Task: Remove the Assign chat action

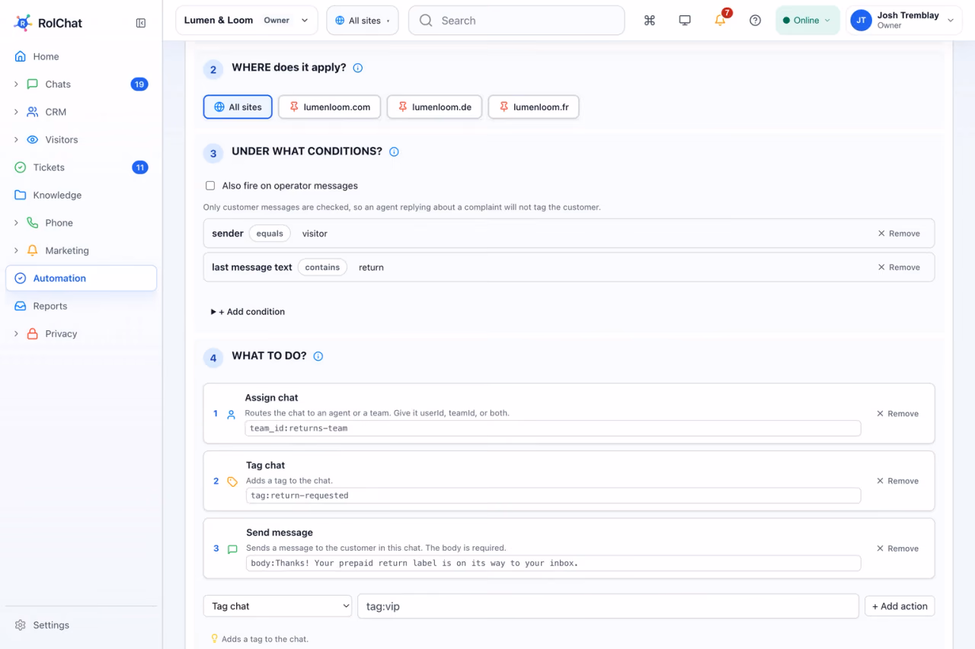Action: pos(897,414)
